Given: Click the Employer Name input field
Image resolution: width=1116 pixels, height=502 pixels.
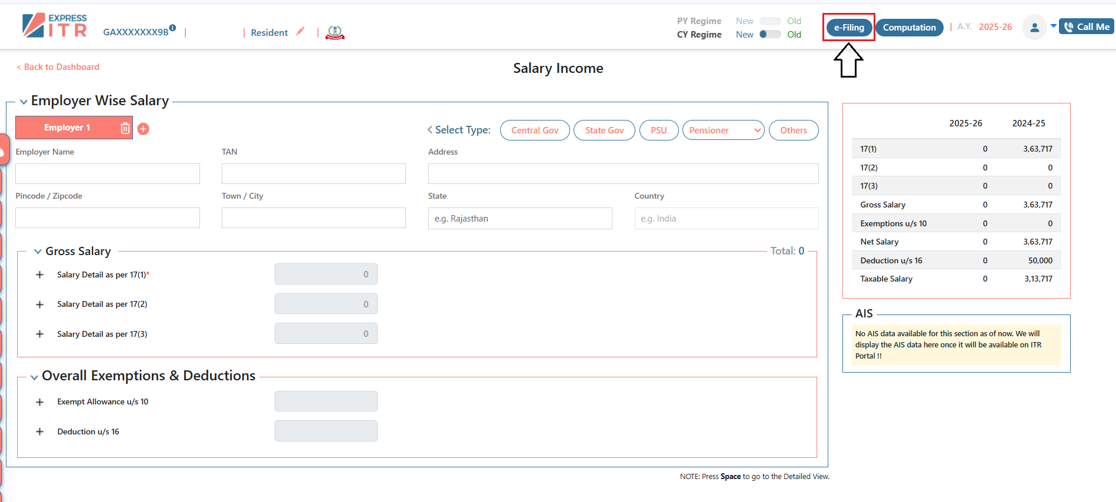Looking at the screenshot, I should tap(108, 174).
